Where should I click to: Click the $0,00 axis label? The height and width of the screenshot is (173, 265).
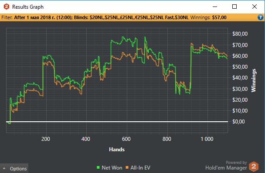click(x=238, y=122)
